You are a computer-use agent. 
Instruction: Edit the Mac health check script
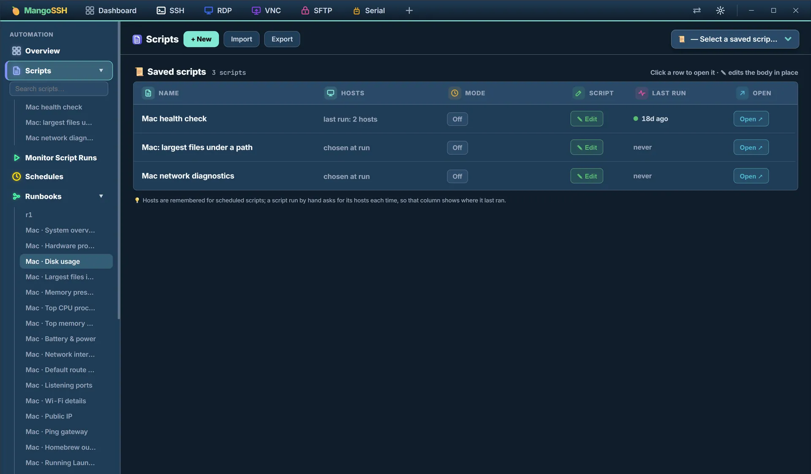coord(587,119)
